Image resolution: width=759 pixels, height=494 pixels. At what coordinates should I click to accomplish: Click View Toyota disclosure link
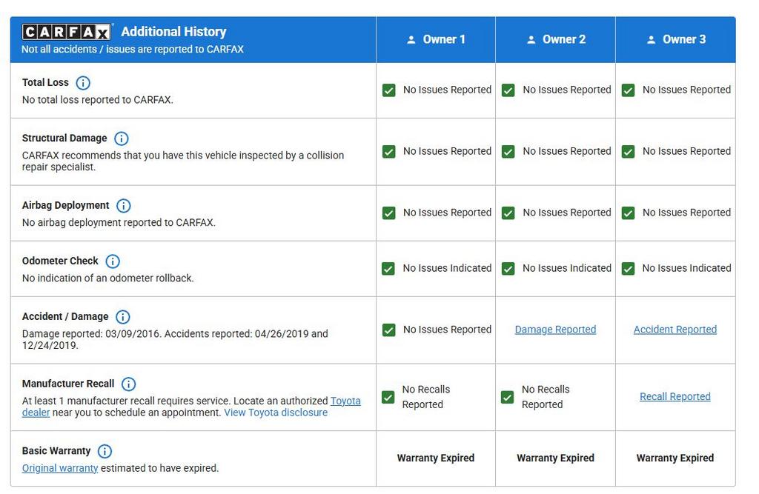(x=276, y=413)
